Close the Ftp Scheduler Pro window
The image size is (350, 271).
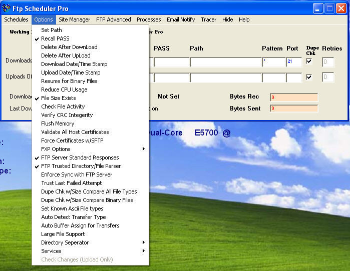(x=341, y=8)
